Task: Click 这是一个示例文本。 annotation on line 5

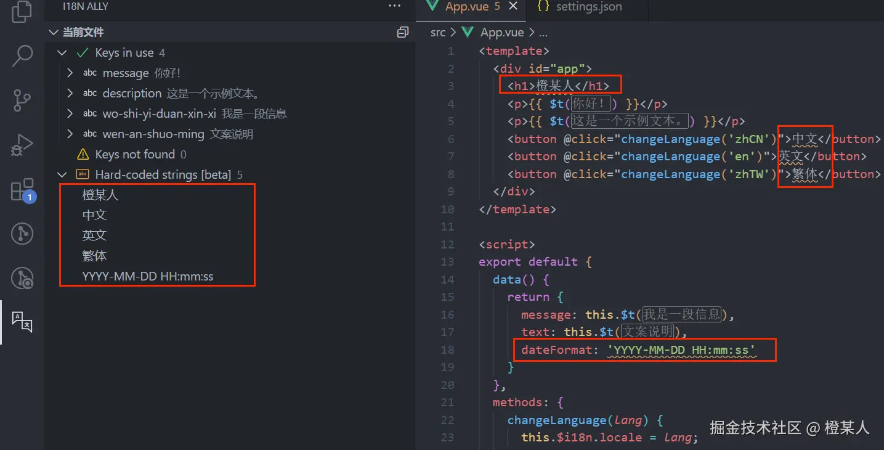Action: [628, 121]
